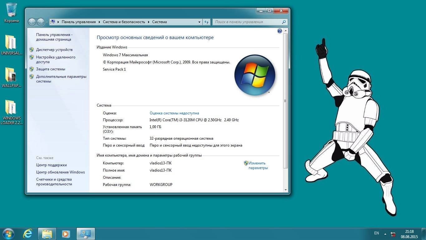Screen dimensions: 426x240
Task: Open Защита системы link
Action: click(x=51, y=69)
